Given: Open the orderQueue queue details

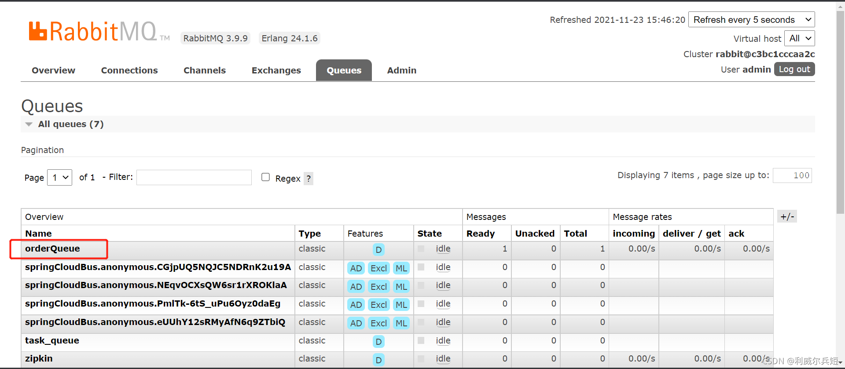Looking at the screenshot, I should (52, 248).
